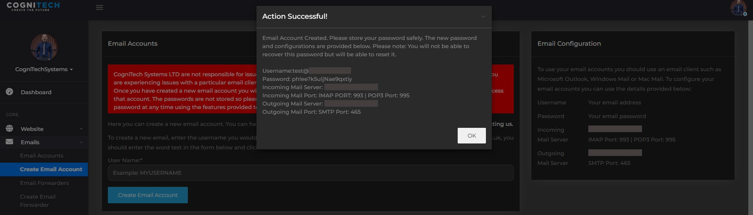753x215 pixels.
Task: Focus the User Name input field
Action: click(x=311, y=173)
